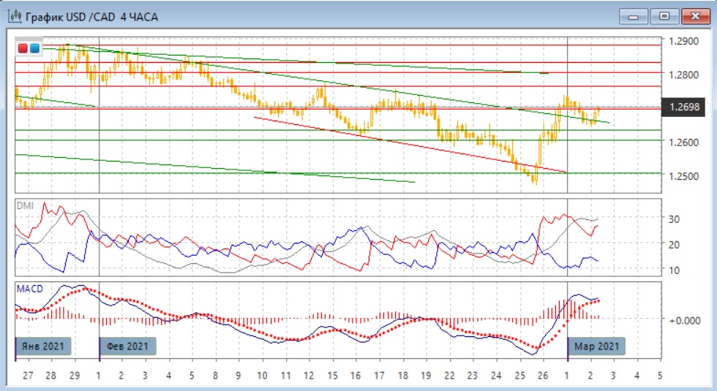This screenshot has height=391, width=717.
Task: Click the current price label 1.2698
Action: [685, 108]
